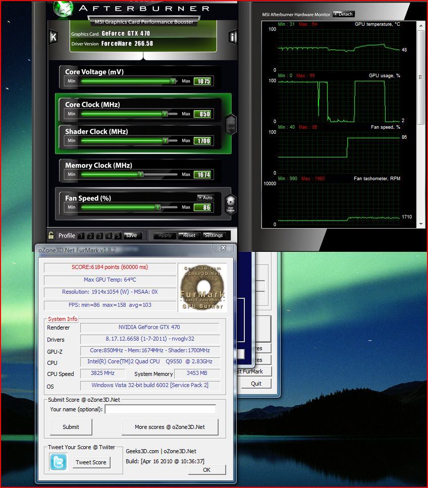The width and height of the screenshot is (428, 488).
Task: Click the Fan speed graph
Action: point(339,152)
